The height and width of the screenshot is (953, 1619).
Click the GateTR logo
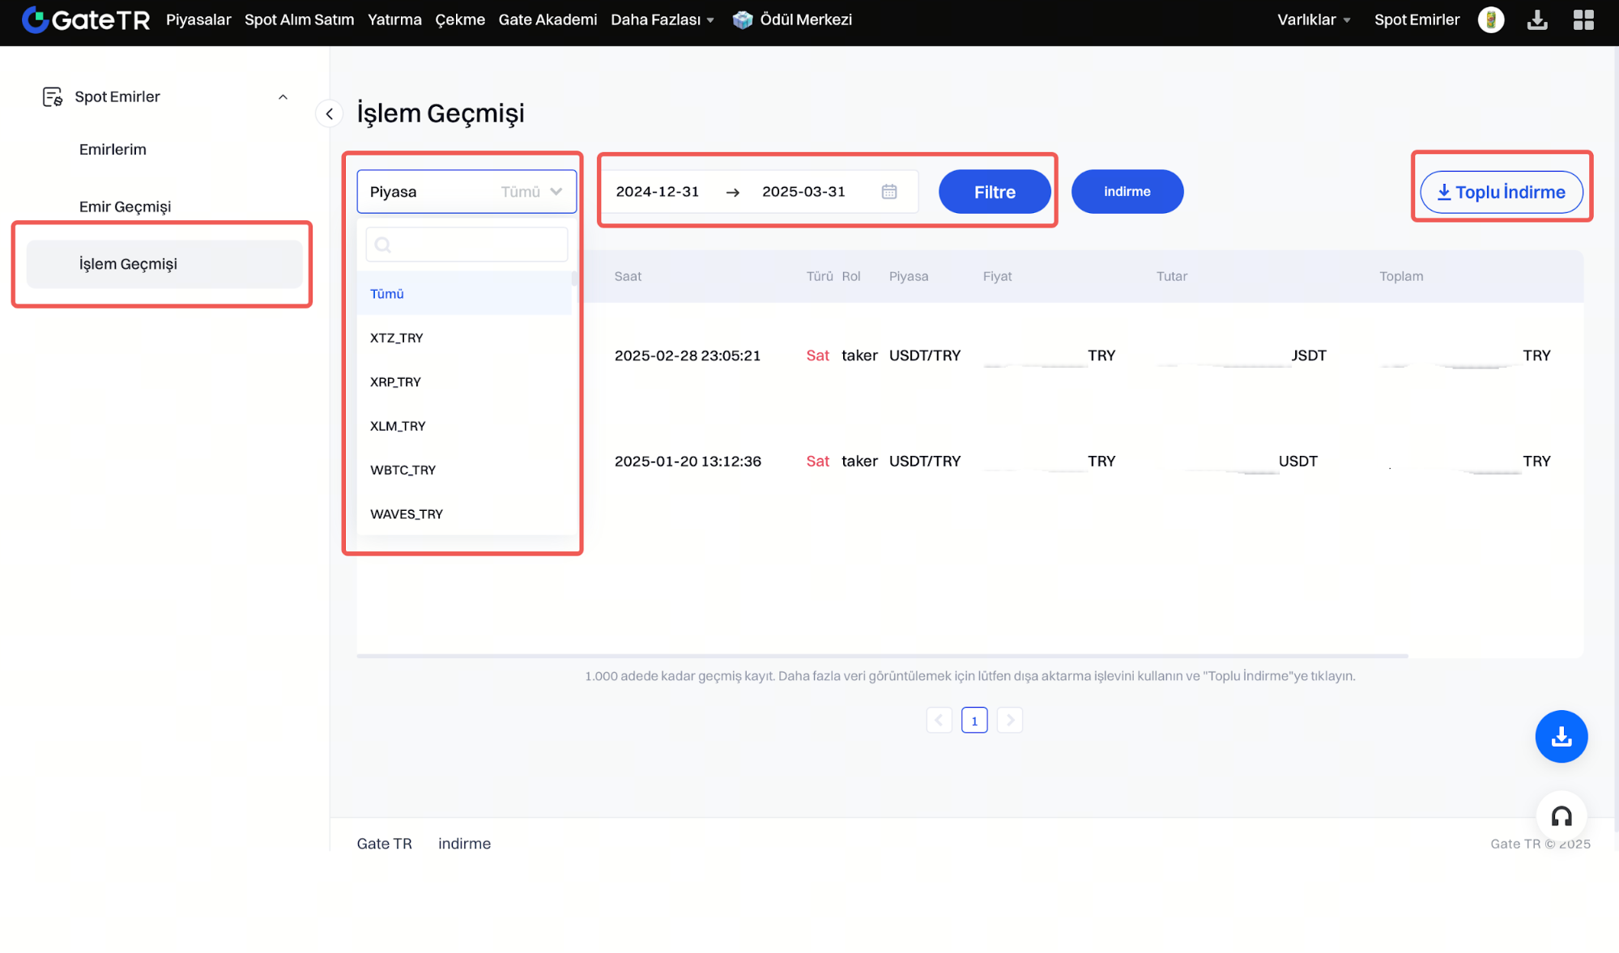[x=86, y=19]
